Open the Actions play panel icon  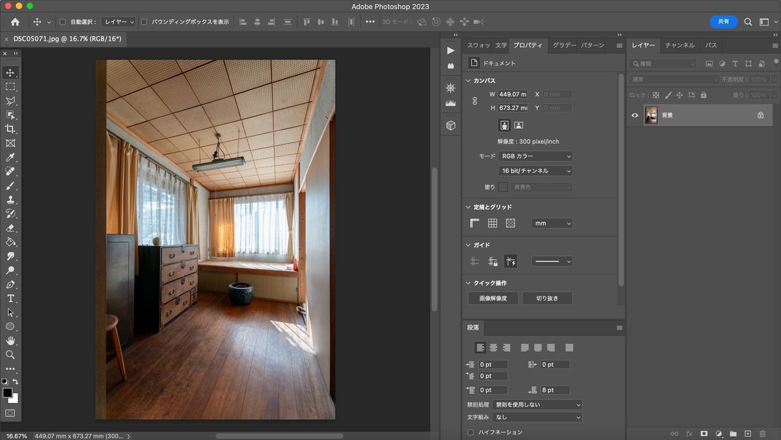point(450,50)
